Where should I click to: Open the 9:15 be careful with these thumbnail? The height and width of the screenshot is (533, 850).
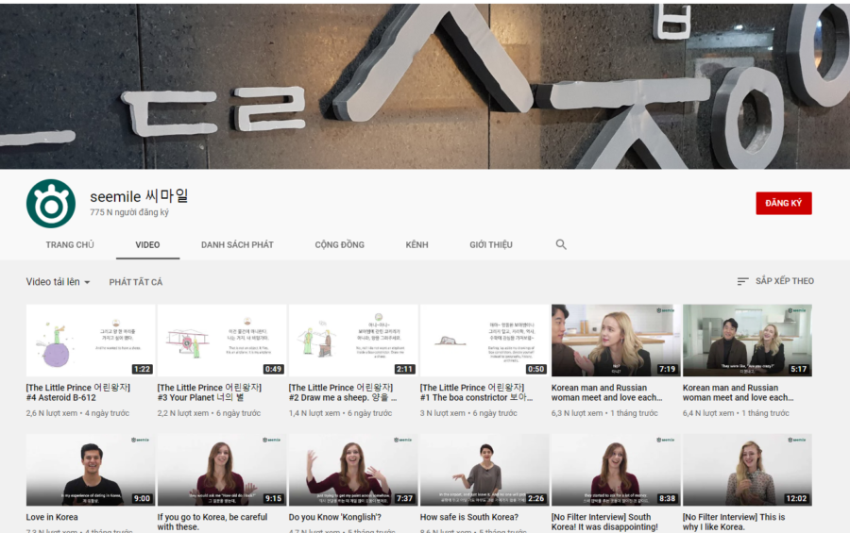222,470
